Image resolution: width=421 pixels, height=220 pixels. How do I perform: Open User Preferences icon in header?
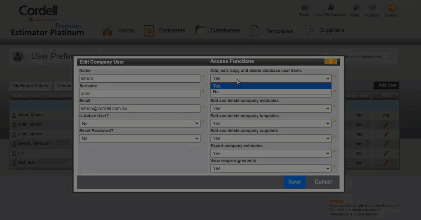coord(331,8)
